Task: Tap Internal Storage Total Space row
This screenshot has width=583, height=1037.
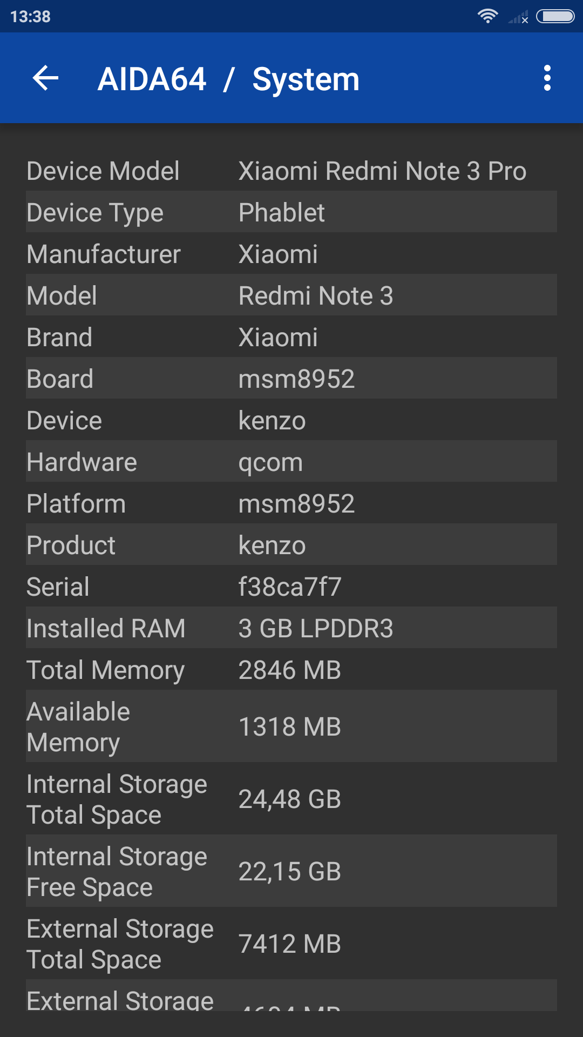Action: 291,799
